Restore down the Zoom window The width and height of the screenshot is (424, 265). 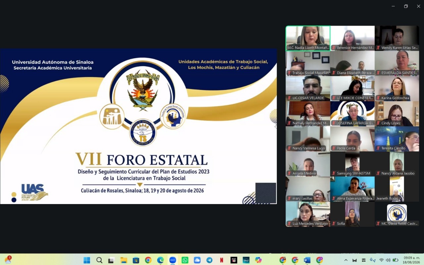406,6
